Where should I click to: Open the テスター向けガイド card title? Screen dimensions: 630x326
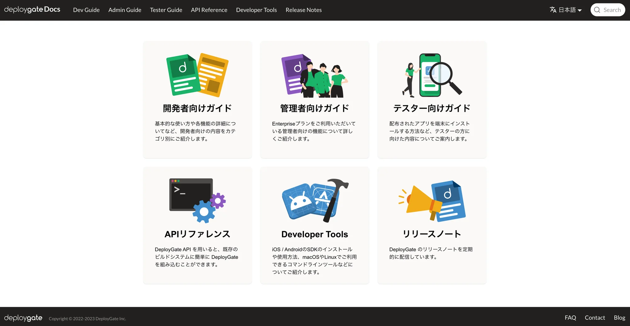432,108
